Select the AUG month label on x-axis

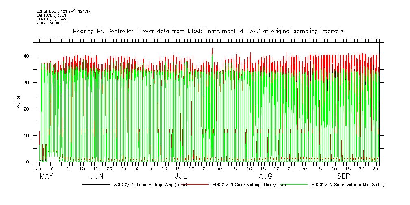pos(265,176)
